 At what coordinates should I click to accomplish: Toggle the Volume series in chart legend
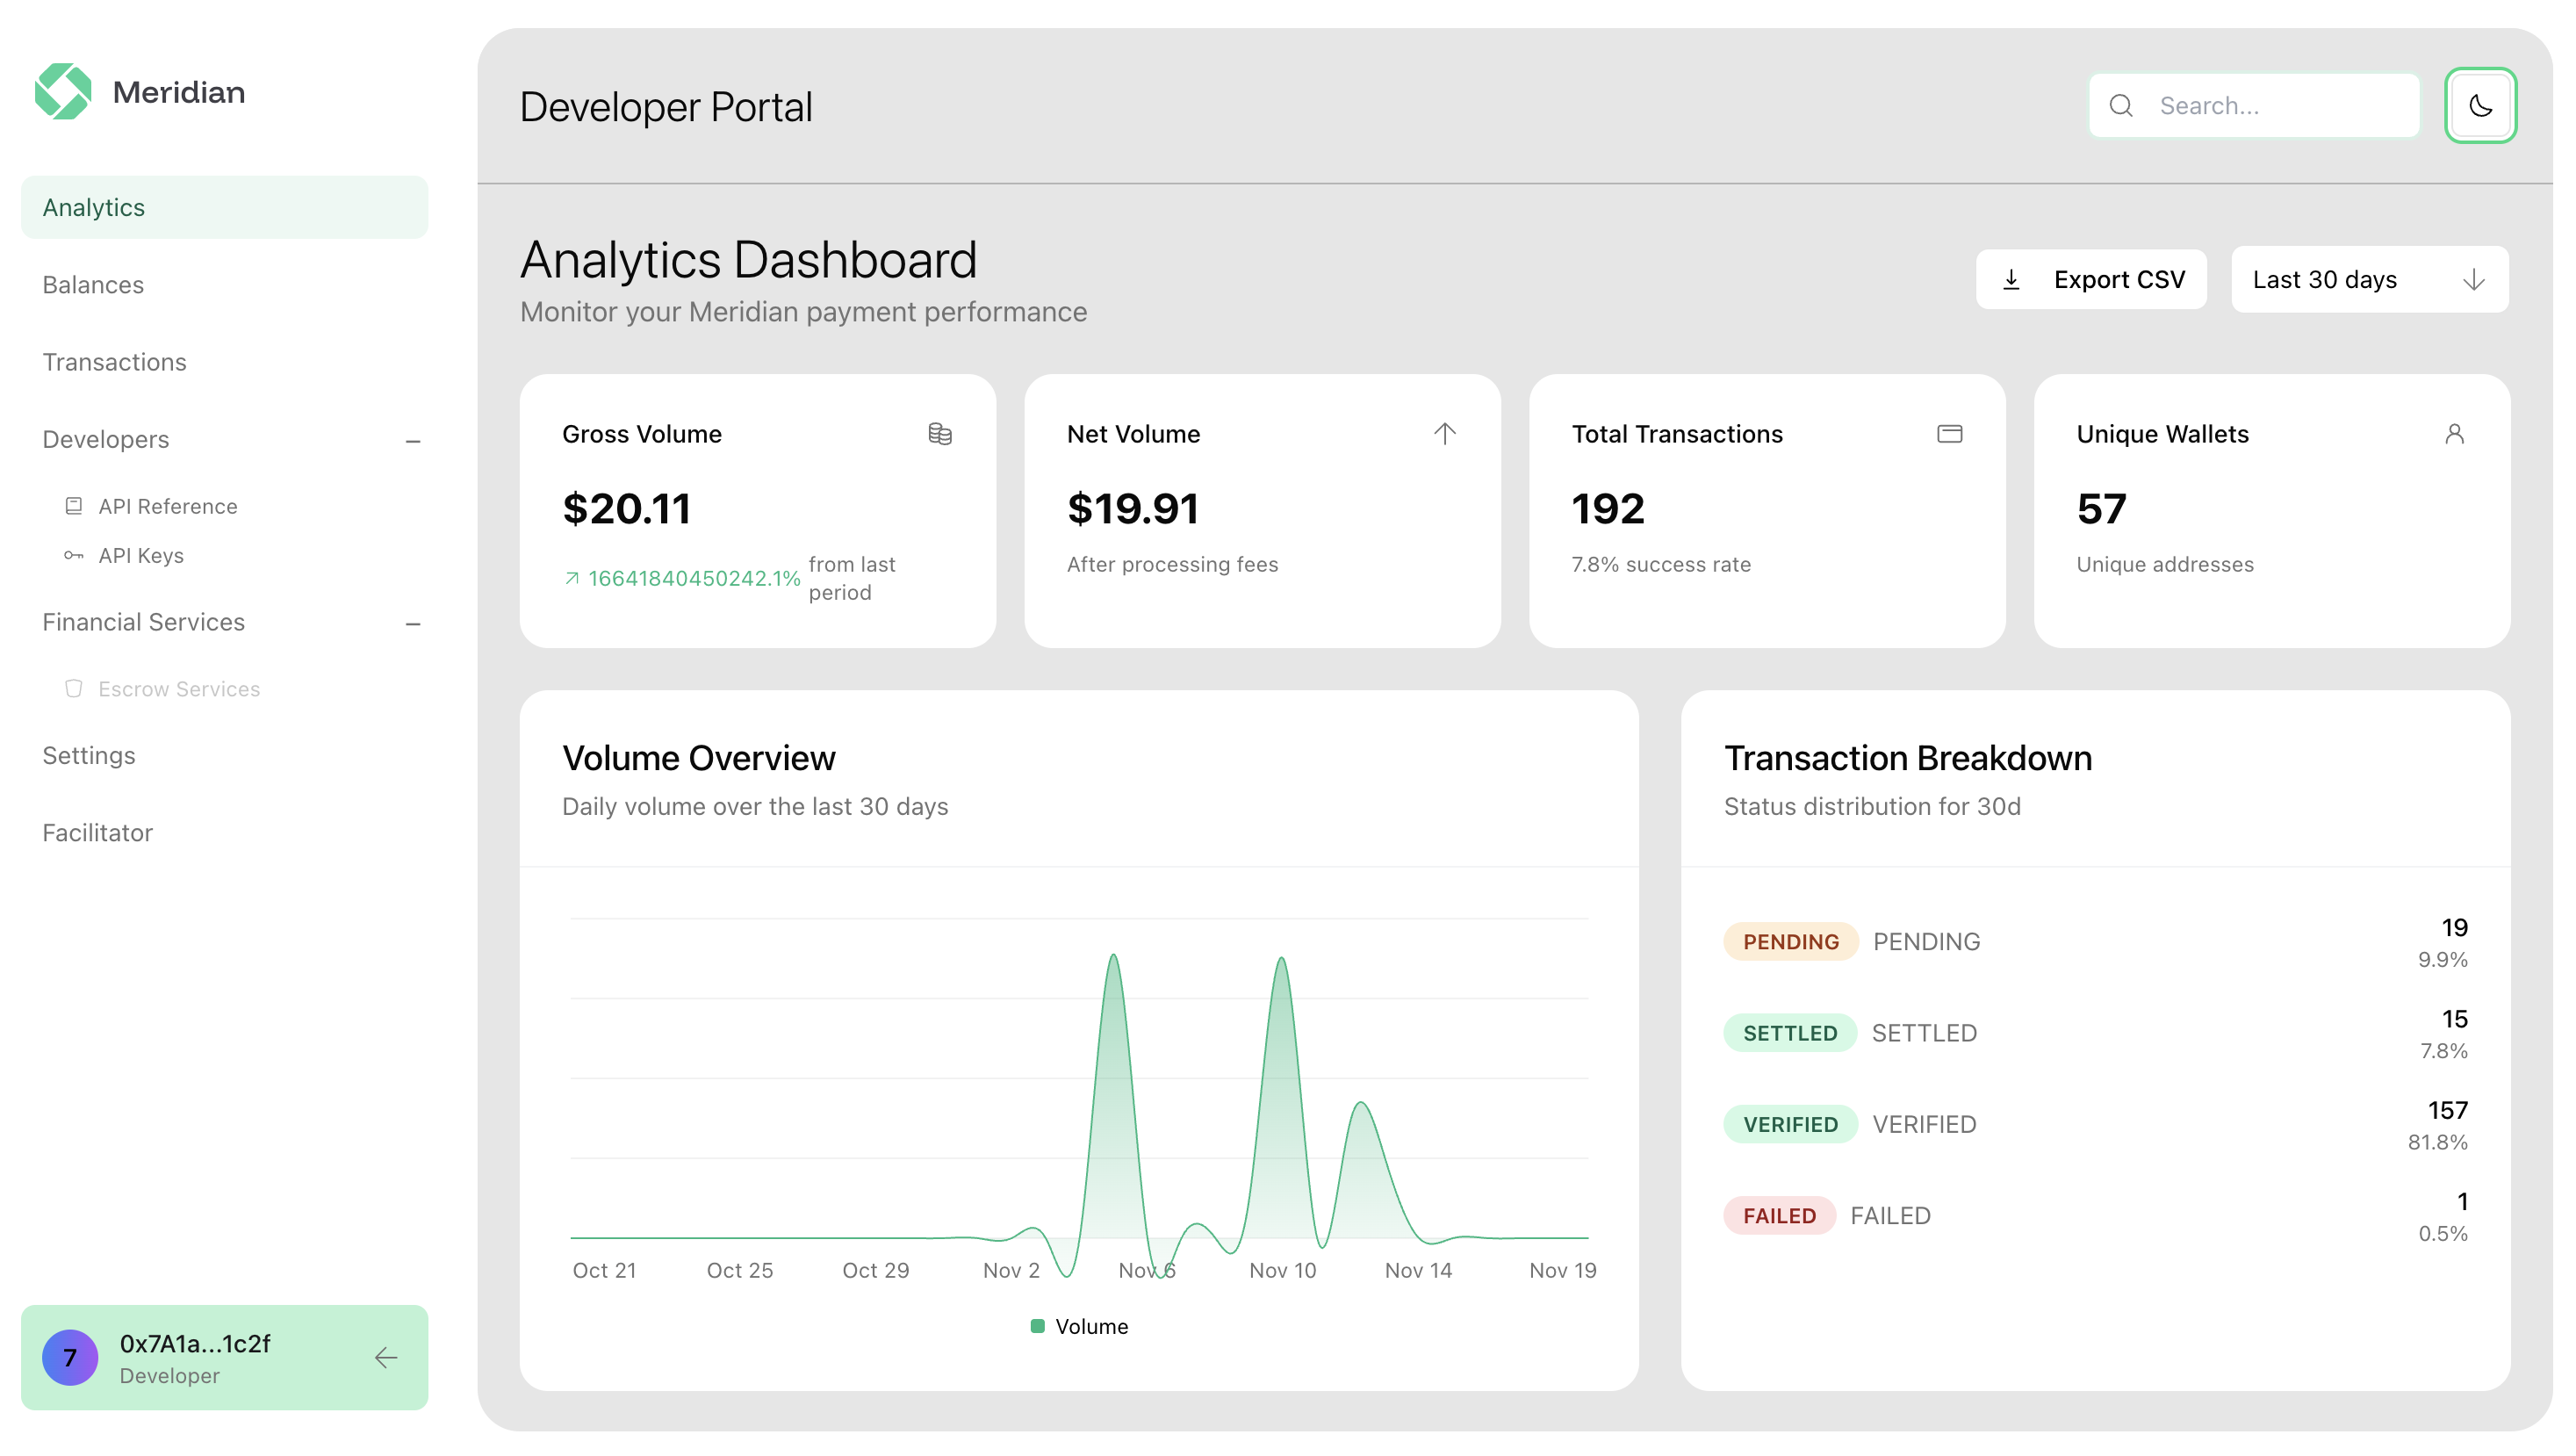[1078, 1326]
